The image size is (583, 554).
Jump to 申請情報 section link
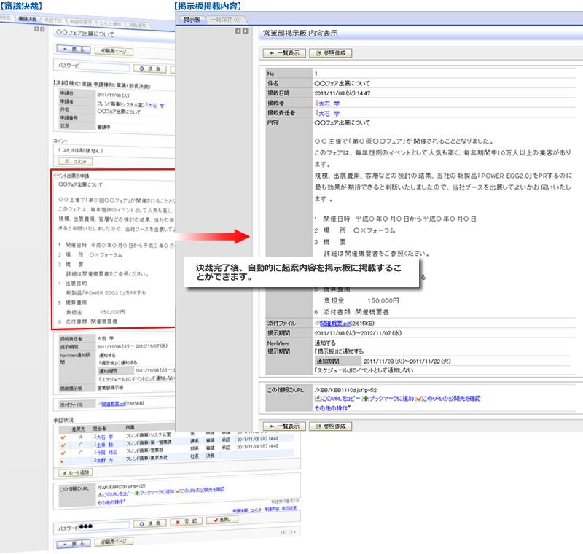[x=240, y=510]
